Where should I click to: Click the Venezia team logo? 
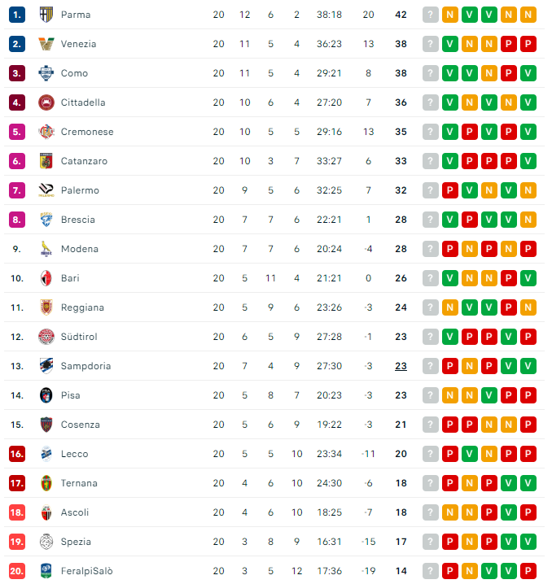[46, 44]
